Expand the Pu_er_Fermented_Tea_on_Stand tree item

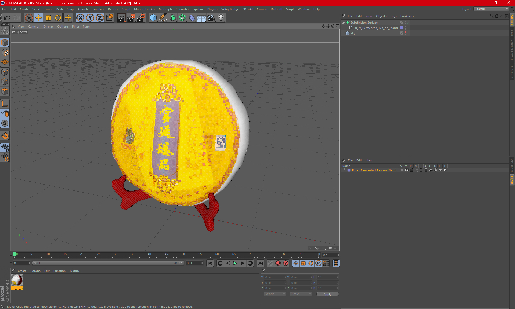pyautogui.click(x=346, y=28)
